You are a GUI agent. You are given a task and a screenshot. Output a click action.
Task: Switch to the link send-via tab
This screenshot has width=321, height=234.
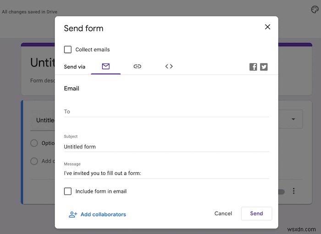point(137,66)
